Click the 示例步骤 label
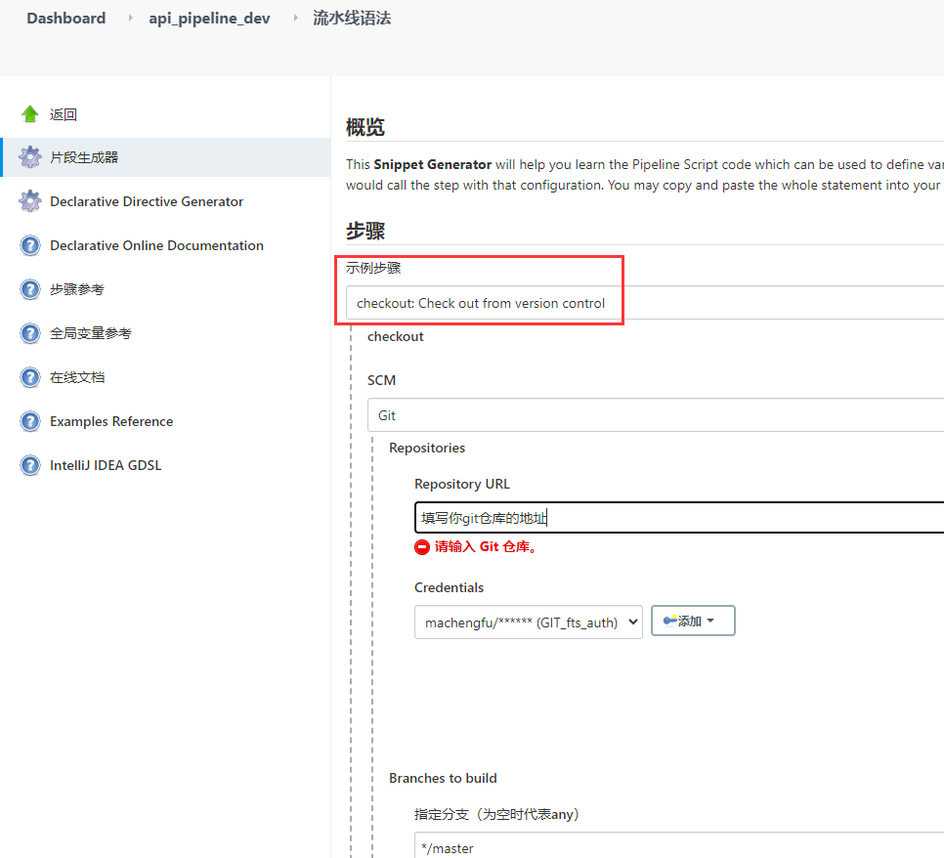This screenshot has width=944, height=858. point(373,268)
